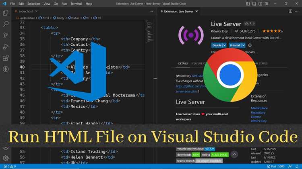This screenshot has width=302, height=169.
Task: Open the Search view in activity bar
Action: (x=6, y=24)
